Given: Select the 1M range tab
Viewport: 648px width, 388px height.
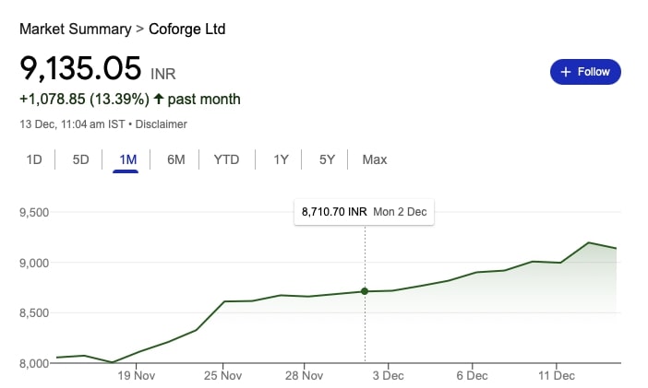Looking at the screenshot, I should [127, 159].
